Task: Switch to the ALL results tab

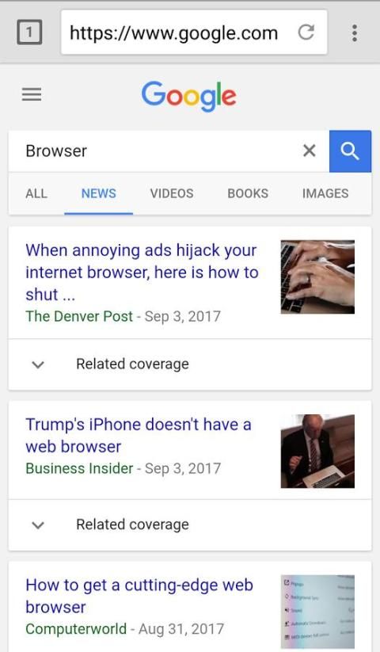Action: tap(36, 193)
